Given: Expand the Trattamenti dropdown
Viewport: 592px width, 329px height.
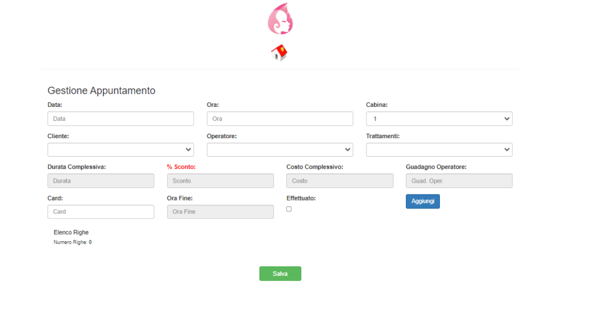Looking at the screenshot, I should (x=439, y=150).
